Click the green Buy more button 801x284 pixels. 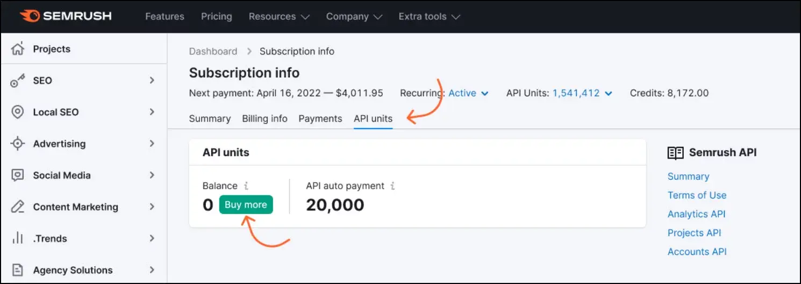[x=246, y=205]
